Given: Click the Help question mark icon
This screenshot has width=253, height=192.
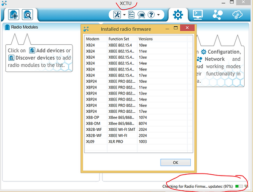Looking at the screenshot, I should click(151, 15).
